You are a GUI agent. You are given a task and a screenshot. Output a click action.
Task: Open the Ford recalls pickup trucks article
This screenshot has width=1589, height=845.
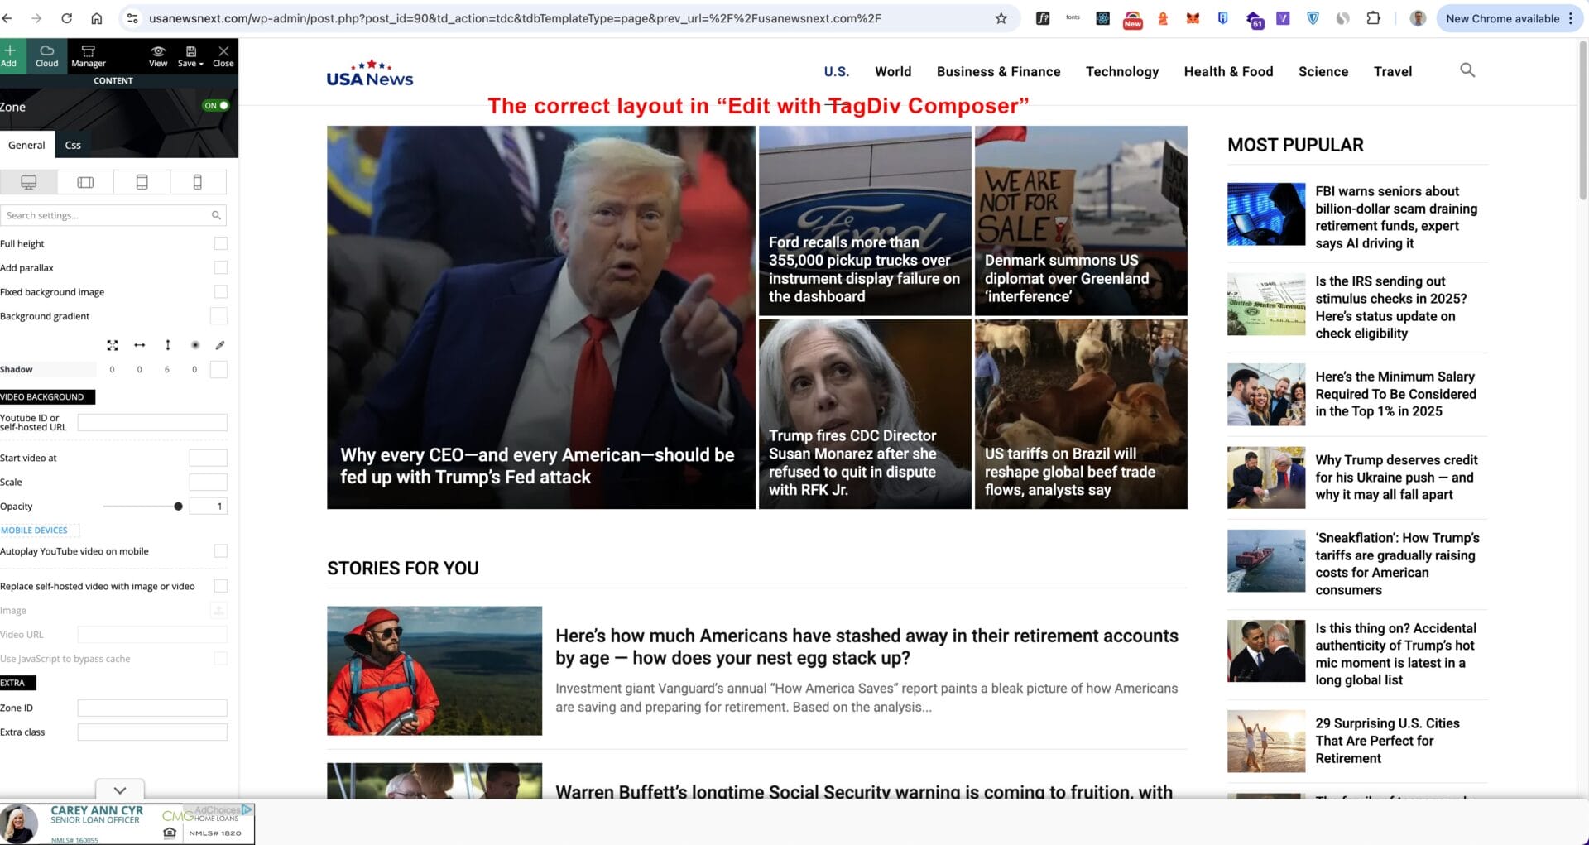point(864,269)
